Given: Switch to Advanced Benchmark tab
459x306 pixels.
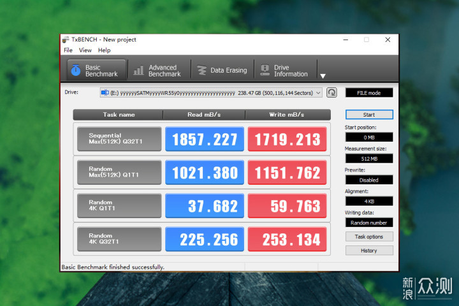Looking at the screenshot, I should [159, 71].
